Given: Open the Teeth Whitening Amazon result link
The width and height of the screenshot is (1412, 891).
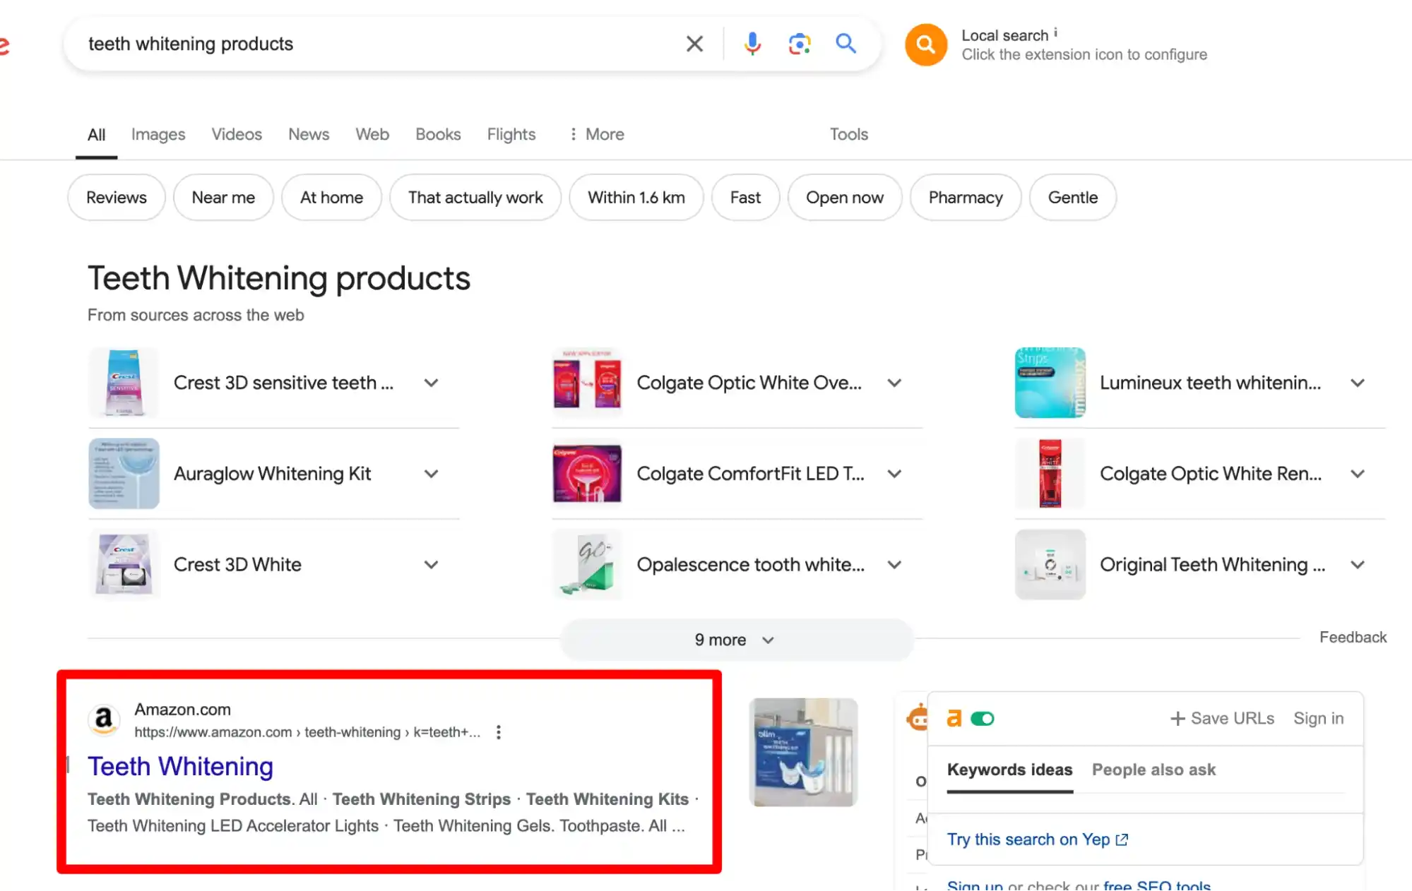Looking at the screenshot, I should (180, 767).
